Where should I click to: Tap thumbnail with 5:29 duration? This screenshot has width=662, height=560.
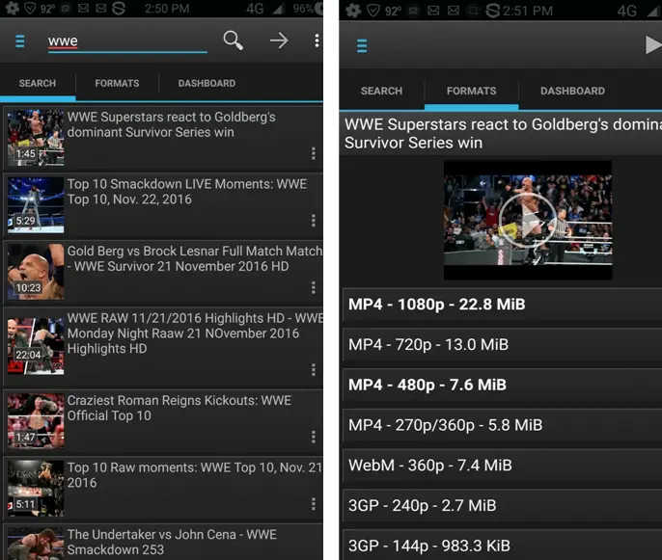pyautogui.click(x=36, y=205)
